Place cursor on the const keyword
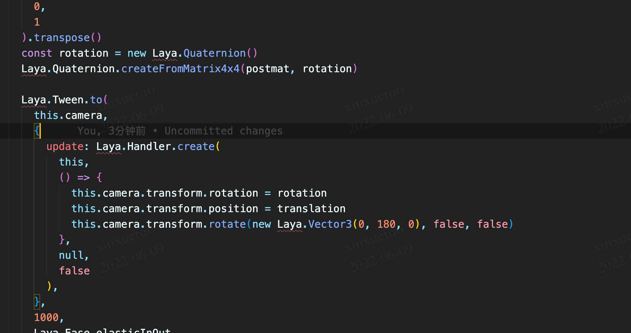Viewport: 631px width, 333px height. 37,53
